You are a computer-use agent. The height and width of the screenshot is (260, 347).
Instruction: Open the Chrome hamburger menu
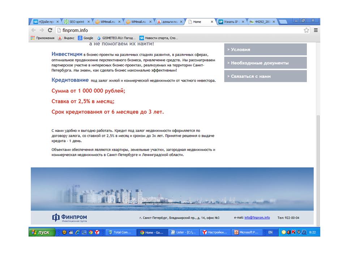point(316,30)
